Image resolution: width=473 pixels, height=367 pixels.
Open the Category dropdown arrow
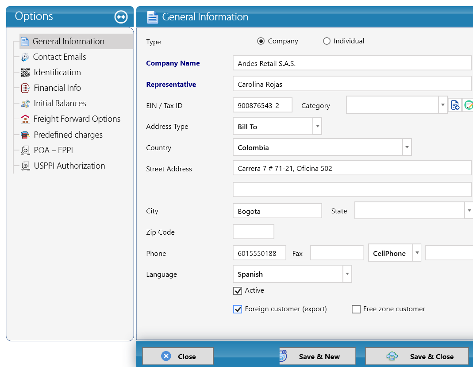(x=442, y=105)
